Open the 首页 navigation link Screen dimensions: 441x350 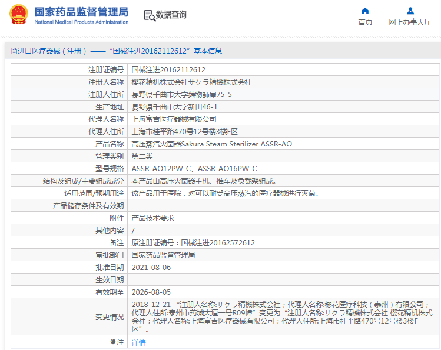click(365, 22)
